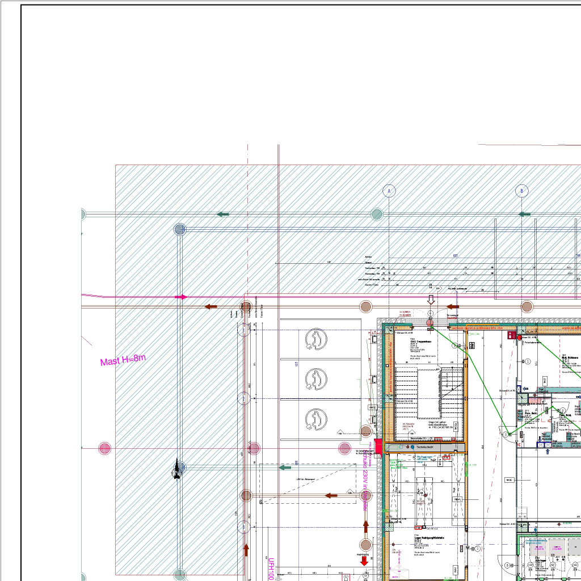Click the magenta 'UFH100' label

coord(271,569)
